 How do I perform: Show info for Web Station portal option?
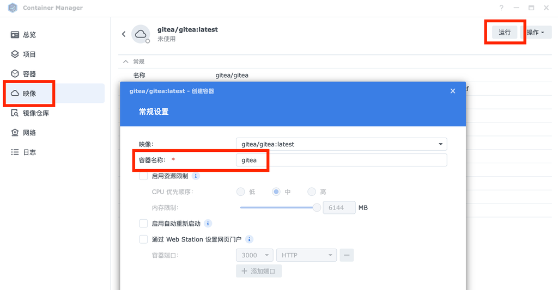click(250, 239)
